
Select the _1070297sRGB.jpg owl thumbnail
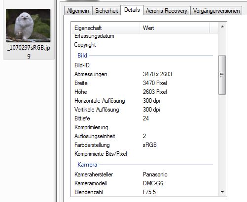[28, 25]
